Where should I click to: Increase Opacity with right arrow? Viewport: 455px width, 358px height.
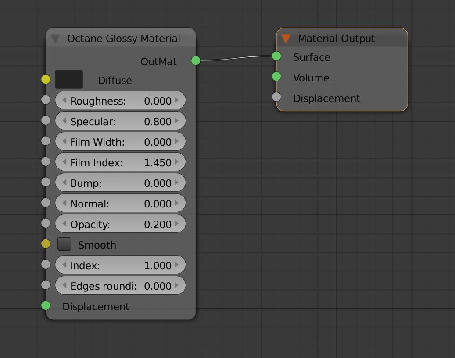pos(176,224)
